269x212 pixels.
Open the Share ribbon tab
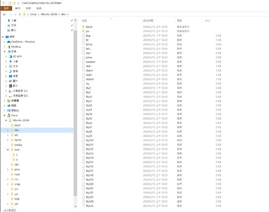28,8
